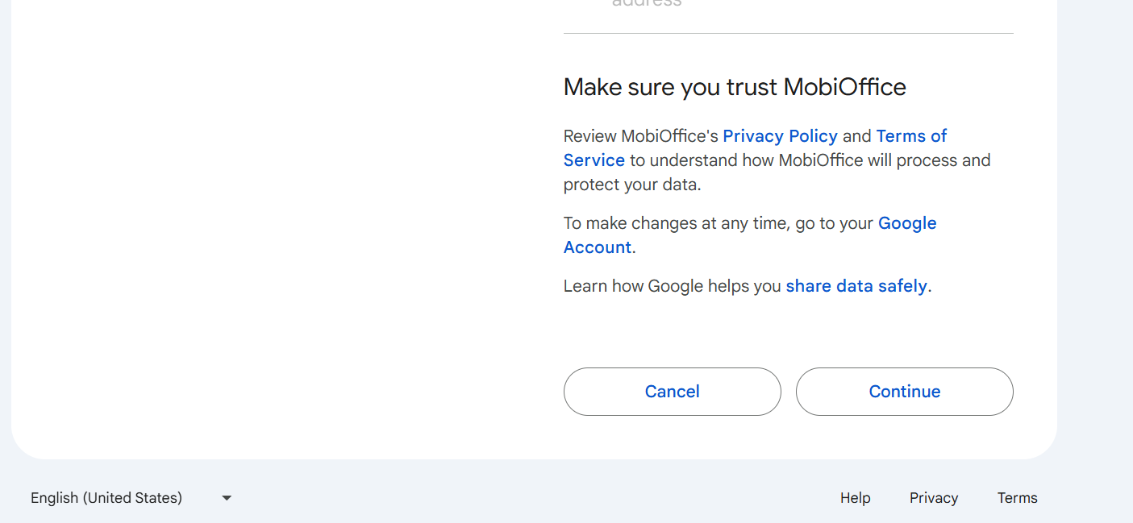Click the divider line above the heading
The height and width of the screenshot is (523, 1133).
coord(788,34)
